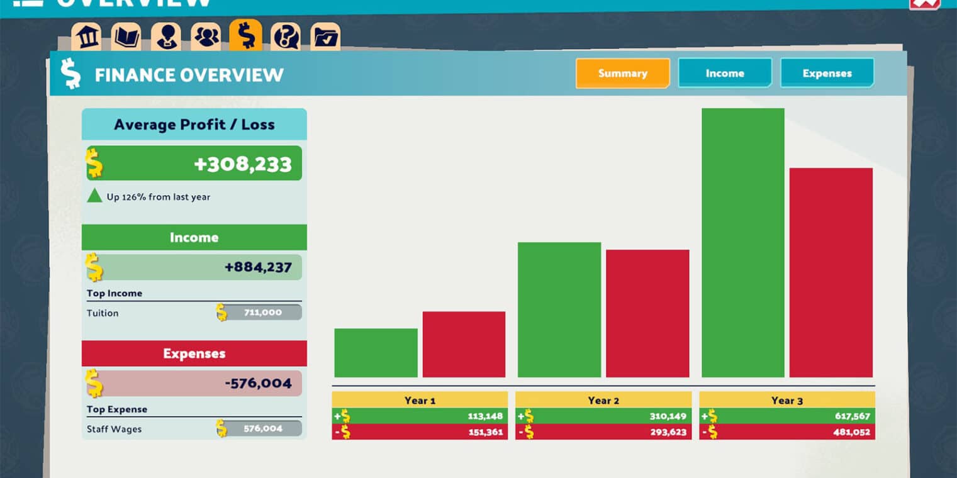957x478 pixels.
Task: Switch to the Summary tab
Action: 622,74
